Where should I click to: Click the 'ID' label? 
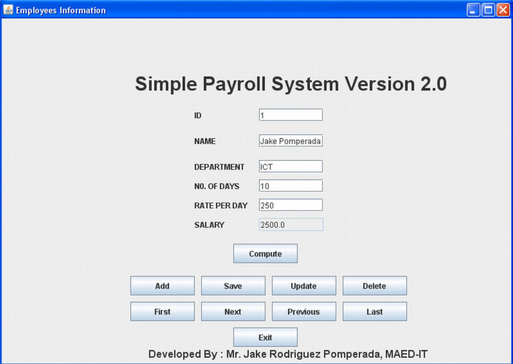(198, 116)
